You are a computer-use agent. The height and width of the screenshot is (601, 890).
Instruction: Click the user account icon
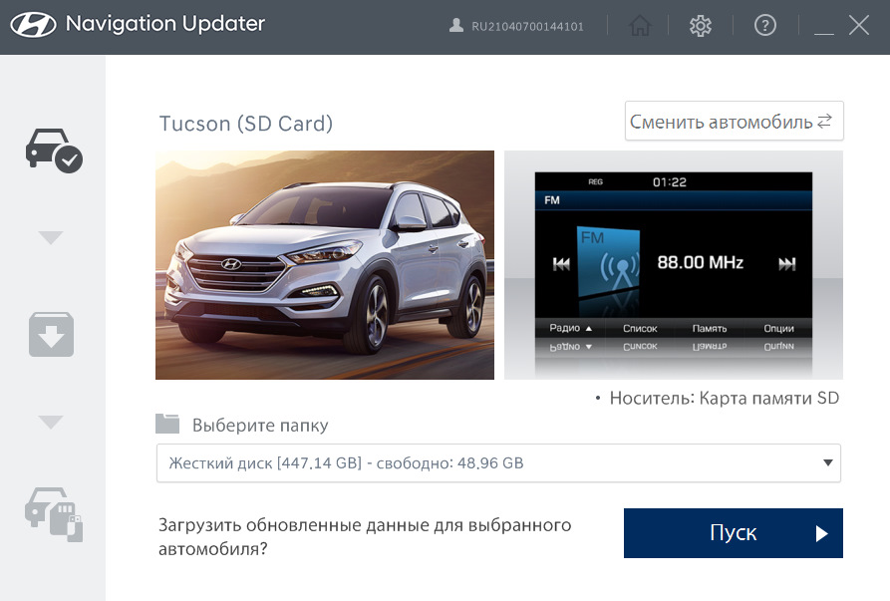pos(455,26)
